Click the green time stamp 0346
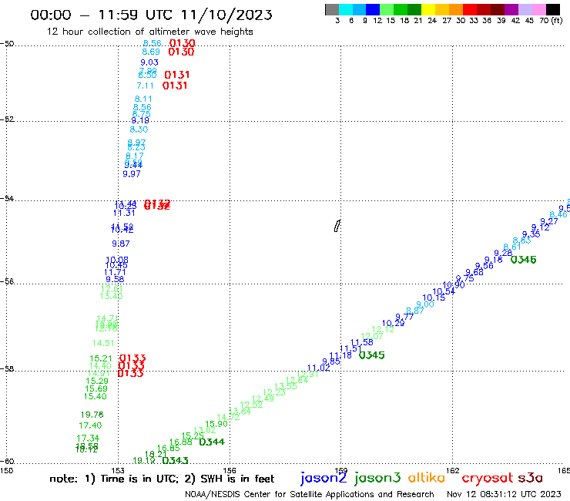 click(524, 260)
